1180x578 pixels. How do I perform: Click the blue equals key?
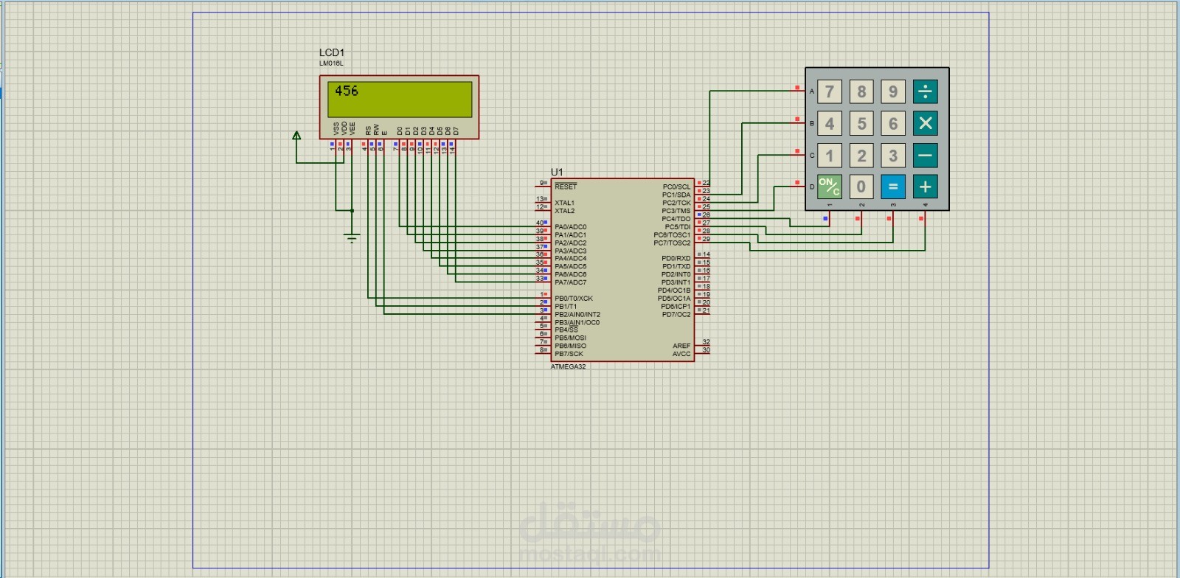(893, 187)
